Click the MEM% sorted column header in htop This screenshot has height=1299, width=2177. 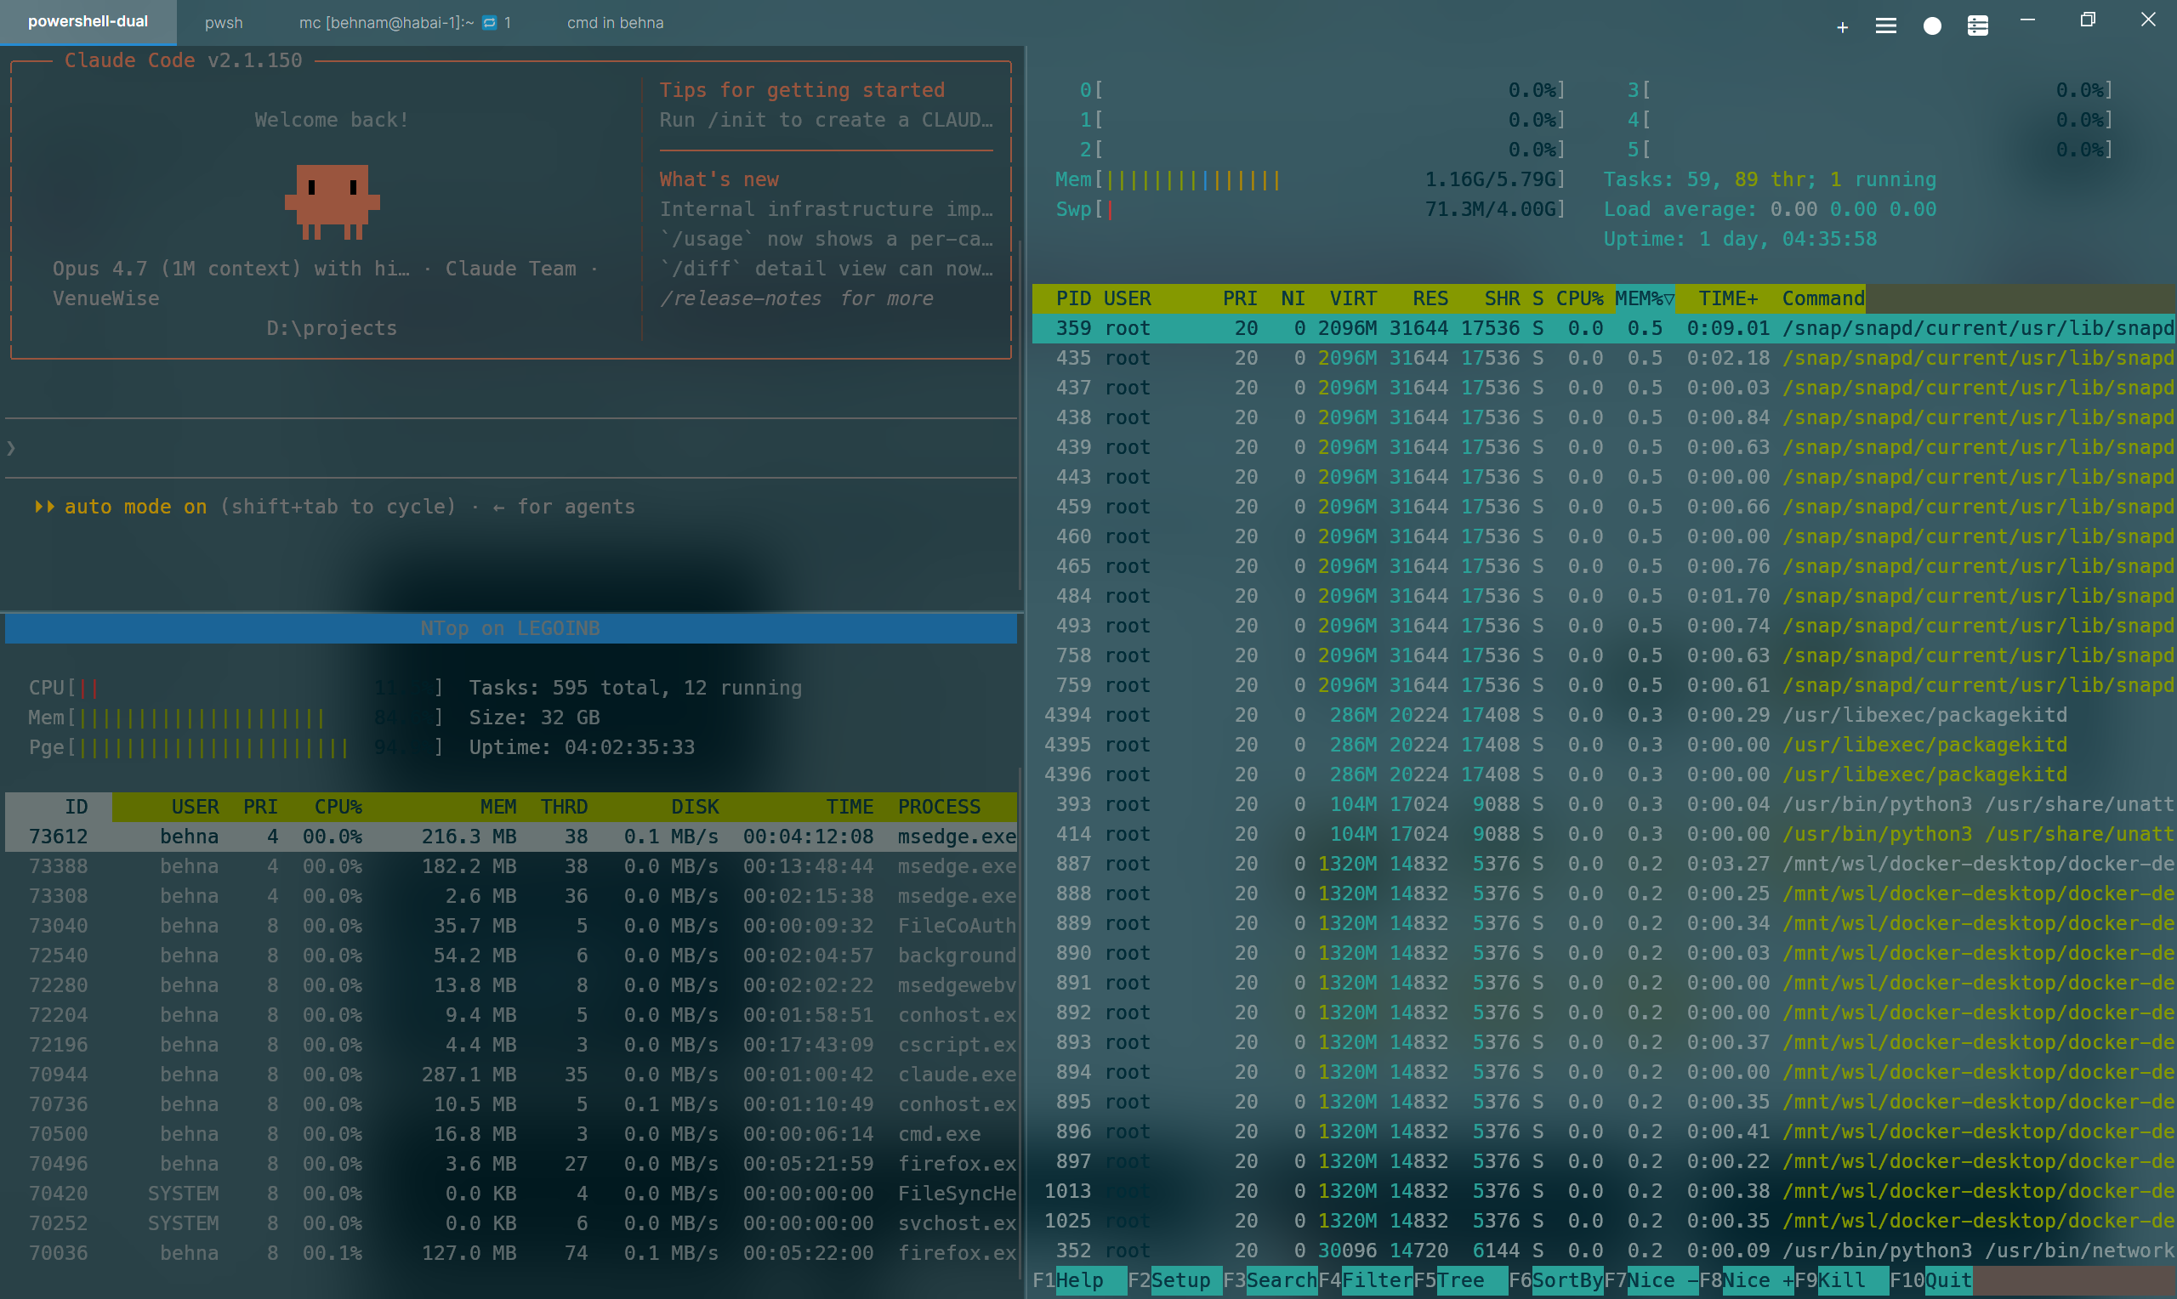pyautogui.click(x=1644, y=298)
